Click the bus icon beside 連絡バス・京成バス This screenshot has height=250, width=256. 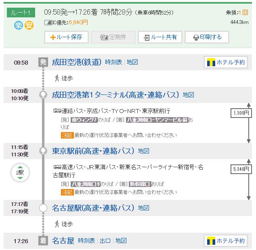(x=57, y=111)
